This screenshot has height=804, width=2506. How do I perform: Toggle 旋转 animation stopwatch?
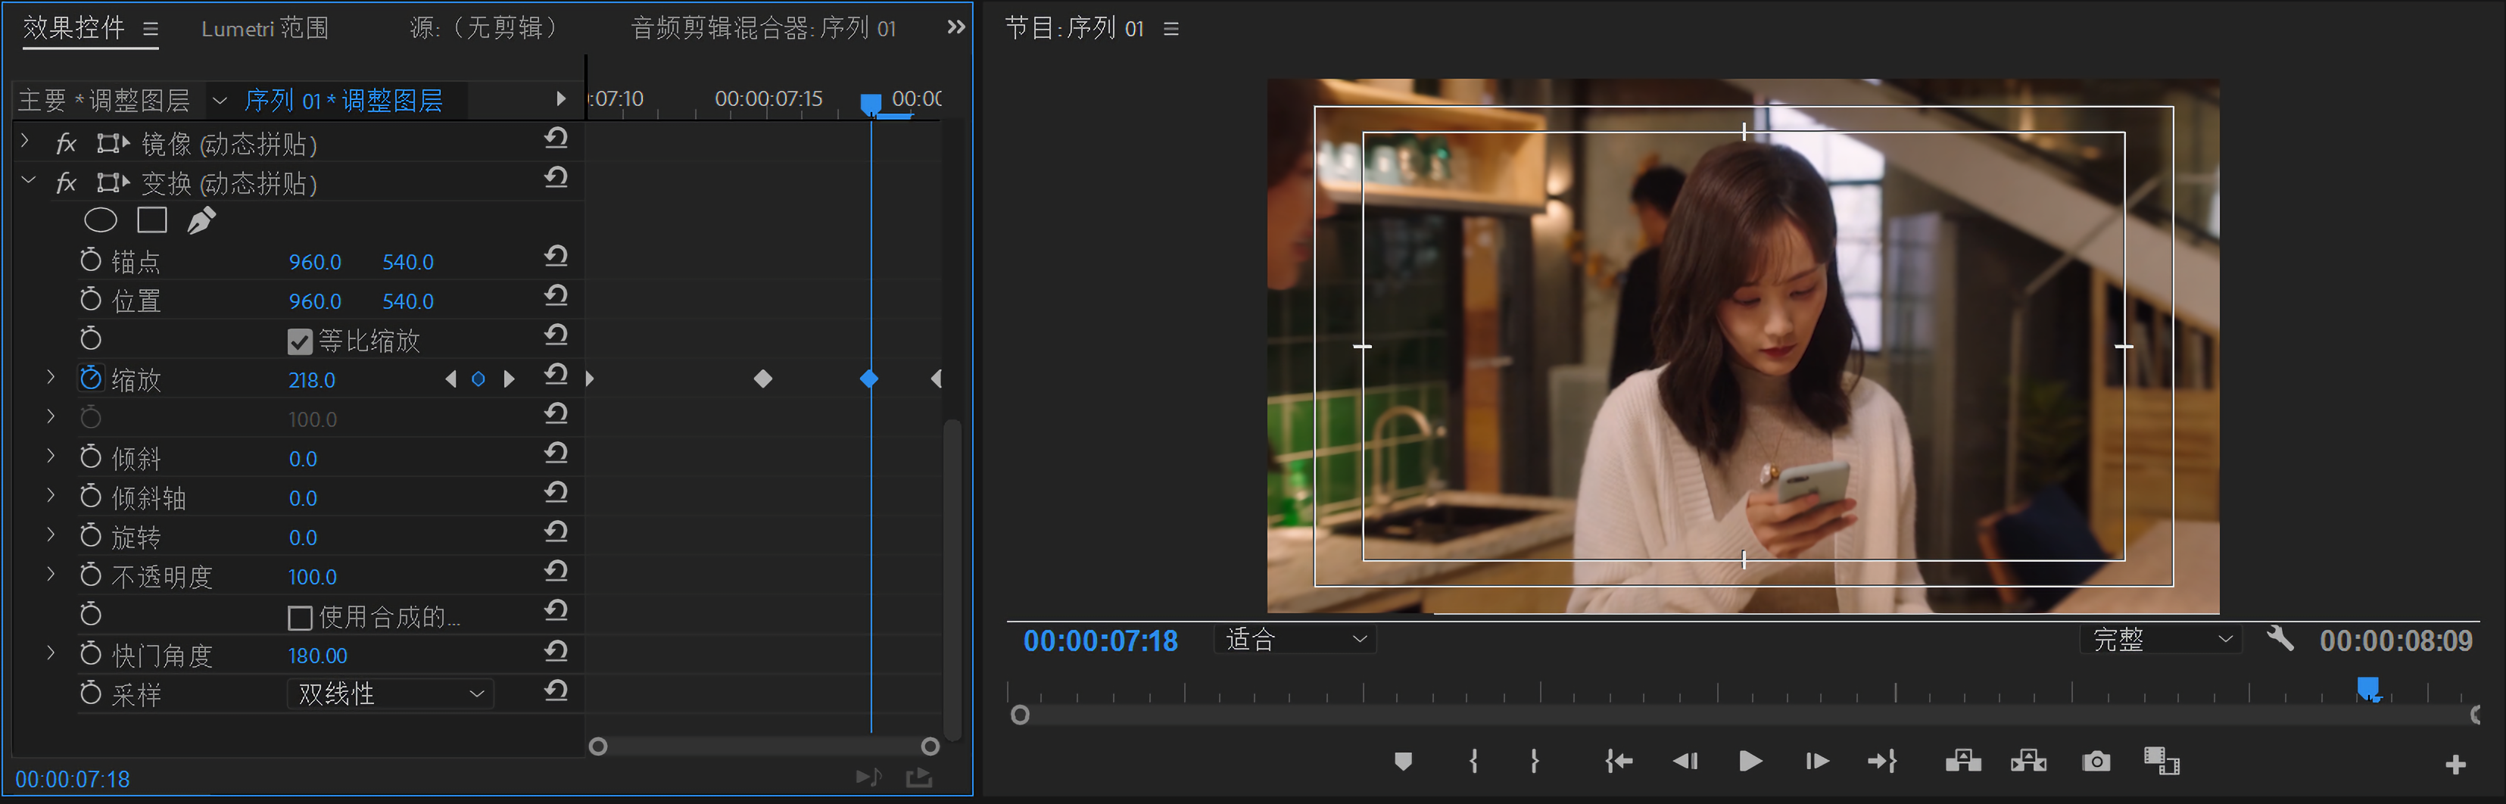tap(90, 536)
